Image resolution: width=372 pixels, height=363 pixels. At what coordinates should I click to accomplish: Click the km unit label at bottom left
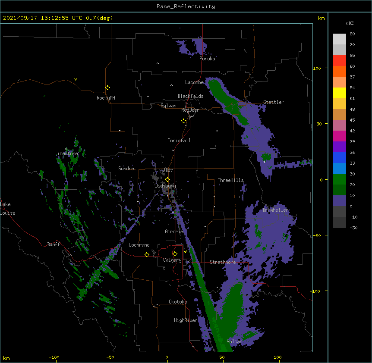[x=6, y=358]
